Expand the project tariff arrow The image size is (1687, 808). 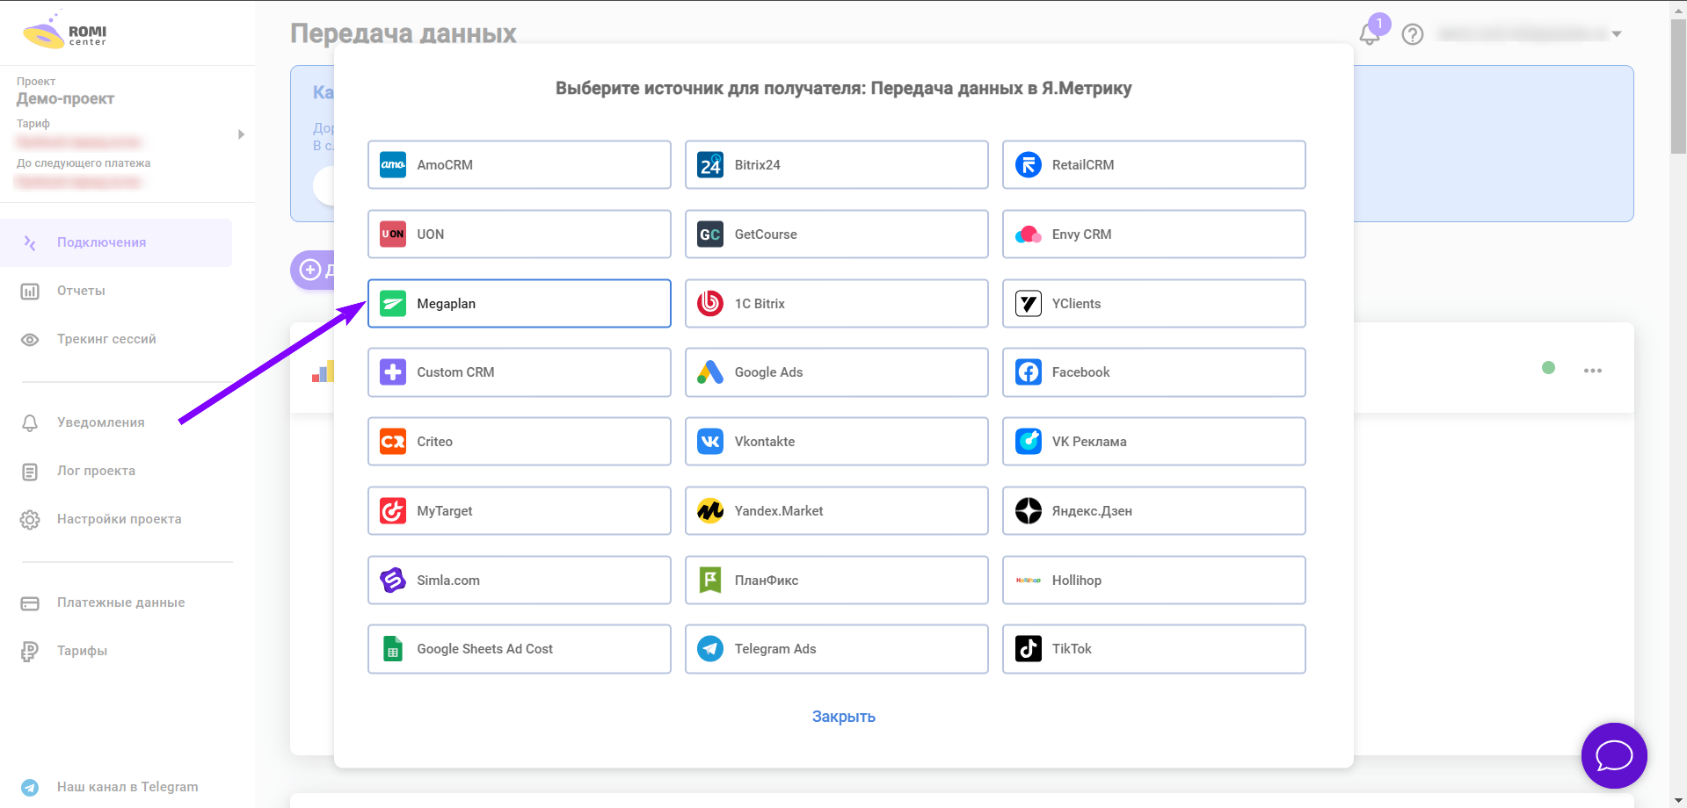pos(241,134)
